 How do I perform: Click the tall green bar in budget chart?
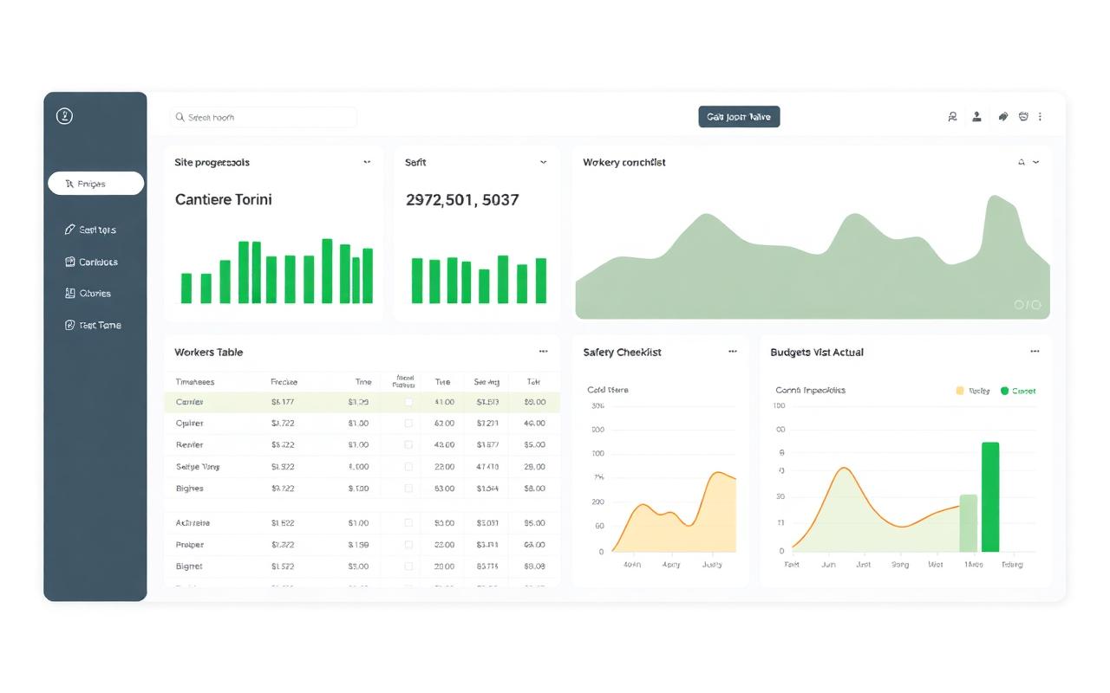click(990, 496)
